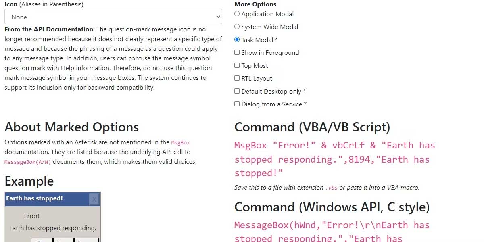Click the Abort button in the example dialog
Viewport: 484px width, 242px height.
(42, 240)
